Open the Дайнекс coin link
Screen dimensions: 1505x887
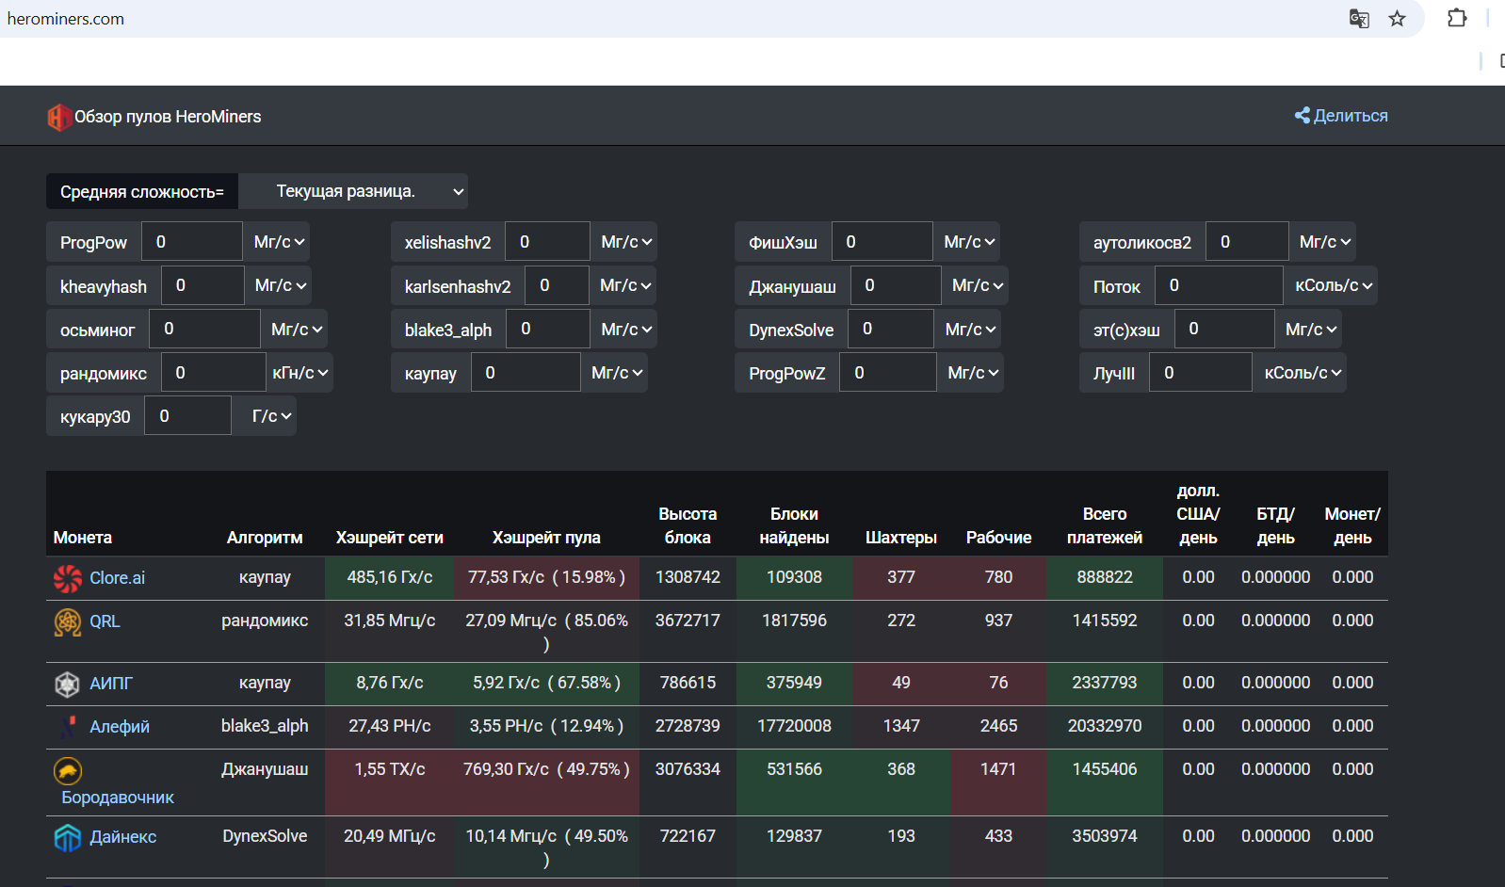tap(123, 837)
